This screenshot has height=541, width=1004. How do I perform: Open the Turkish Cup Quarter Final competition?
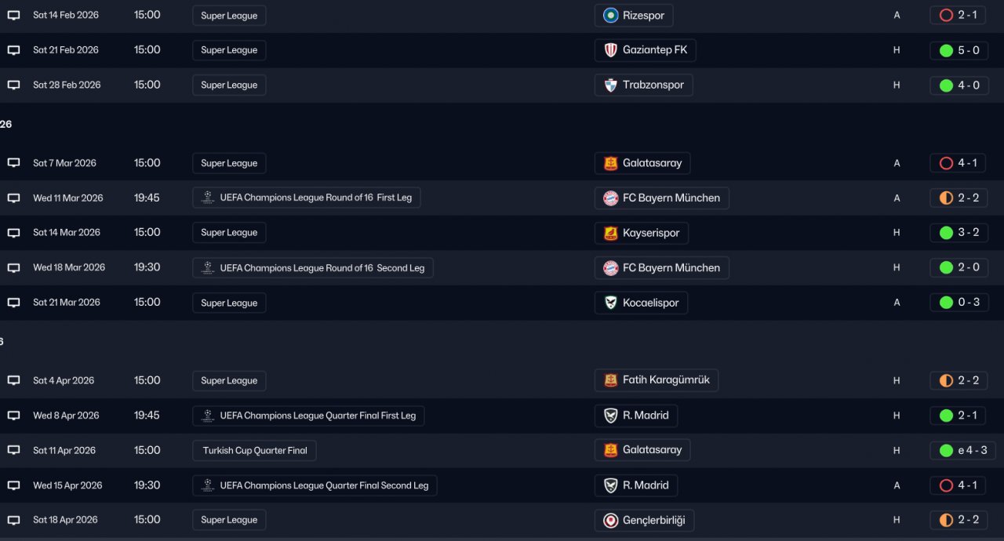255,451
